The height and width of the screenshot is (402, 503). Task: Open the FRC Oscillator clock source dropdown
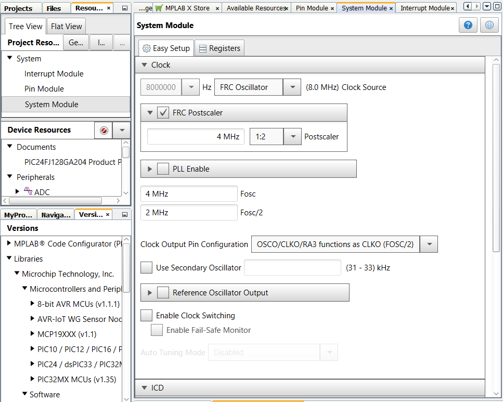tap(292, 87)
